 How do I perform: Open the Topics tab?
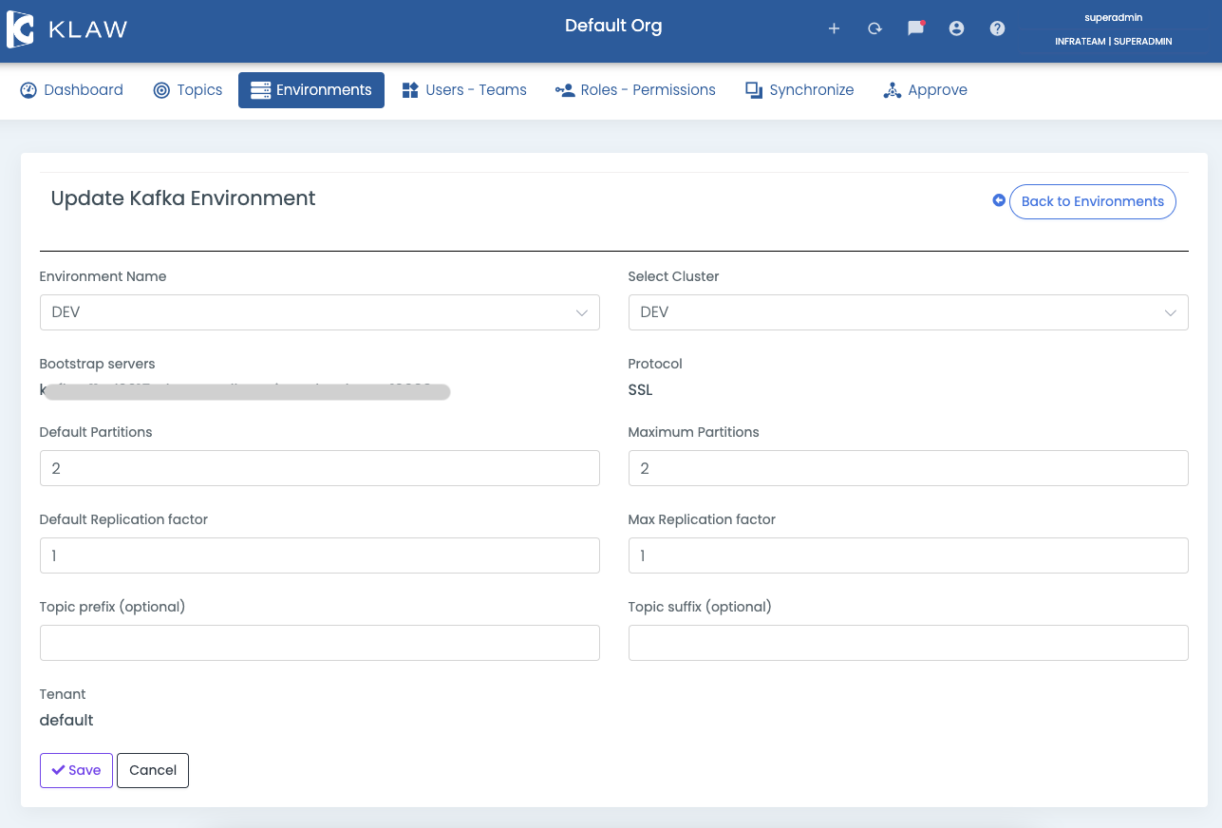click(x=188, y=90)
